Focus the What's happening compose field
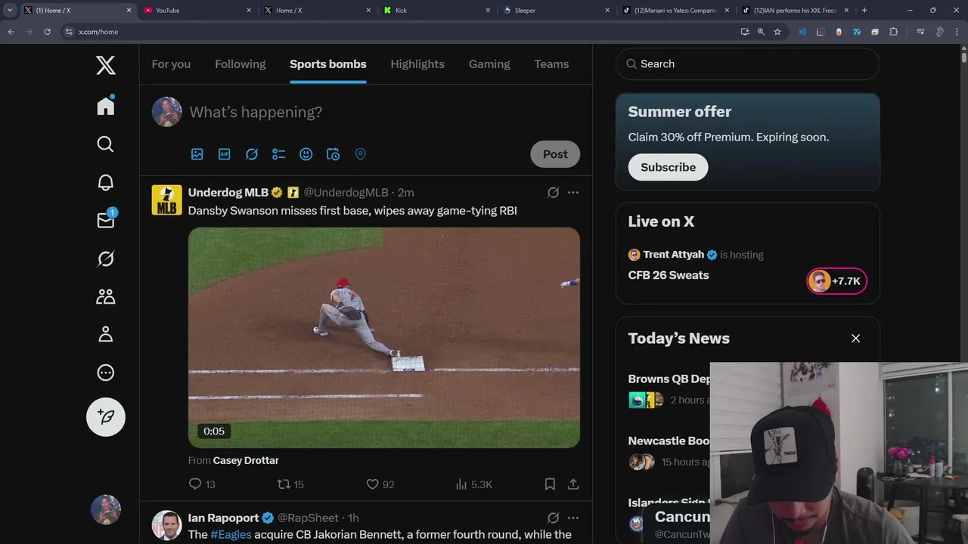Viewport: 968px width, 544px height. (x=384, y=113)
